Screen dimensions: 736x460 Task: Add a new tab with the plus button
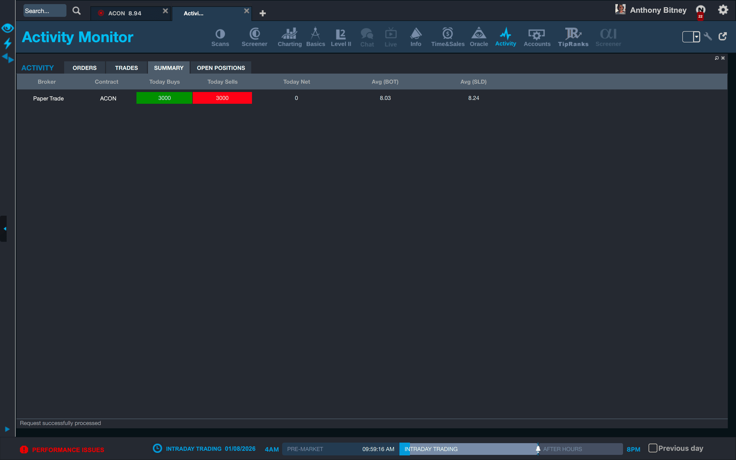[x=263, y=13]
